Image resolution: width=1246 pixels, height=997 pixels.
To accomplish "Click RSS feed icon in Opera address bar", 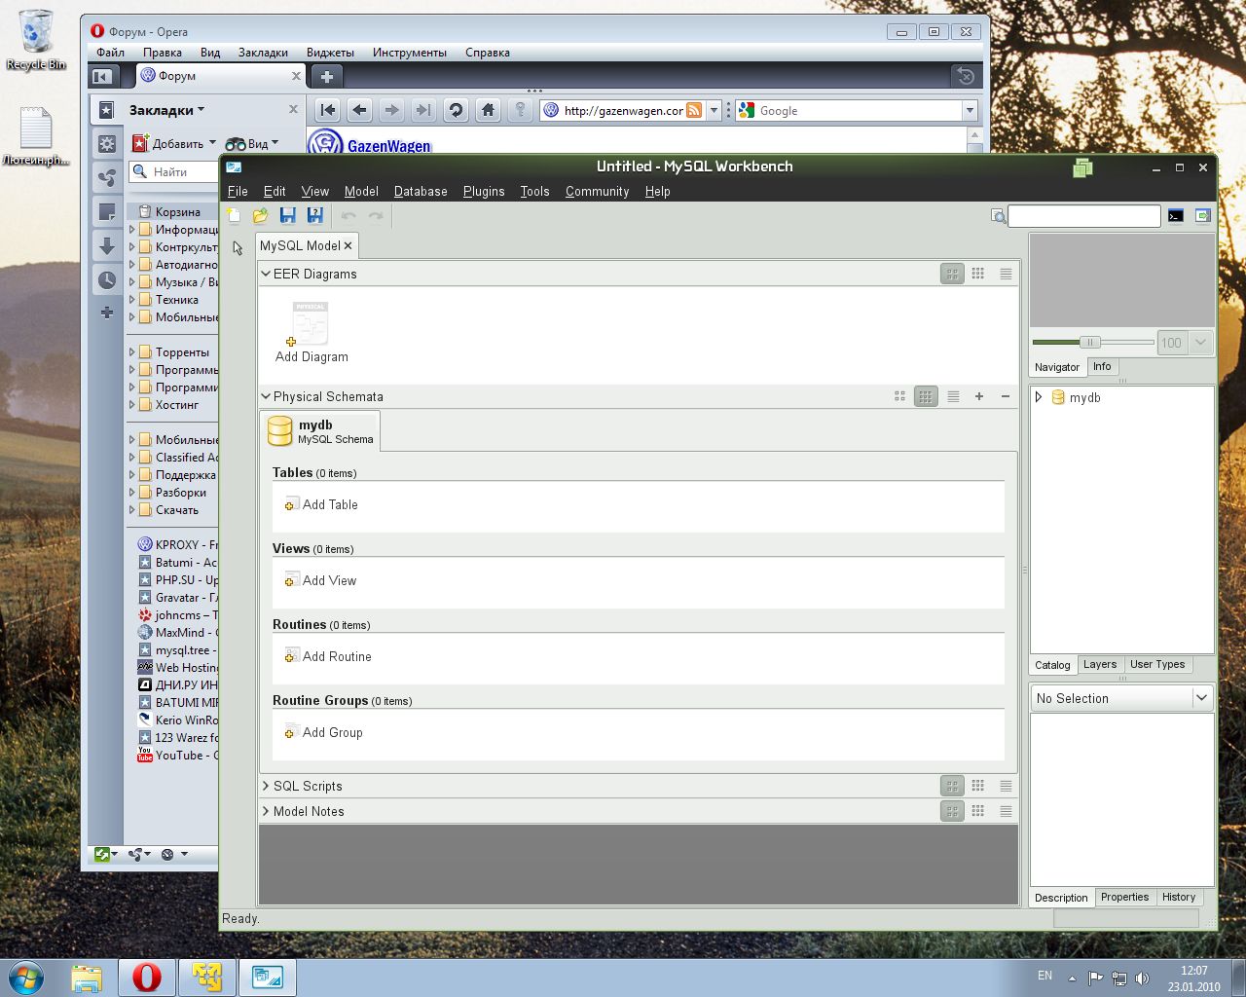I will coord(694,110).
